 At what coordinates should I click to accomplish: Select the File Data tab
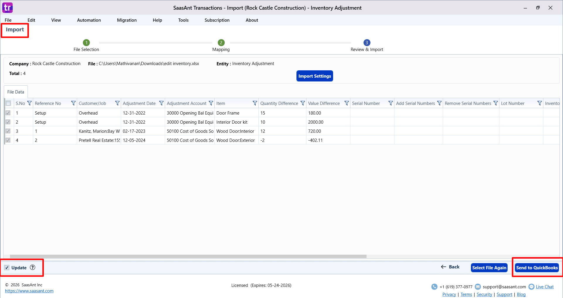coord(16,92)
